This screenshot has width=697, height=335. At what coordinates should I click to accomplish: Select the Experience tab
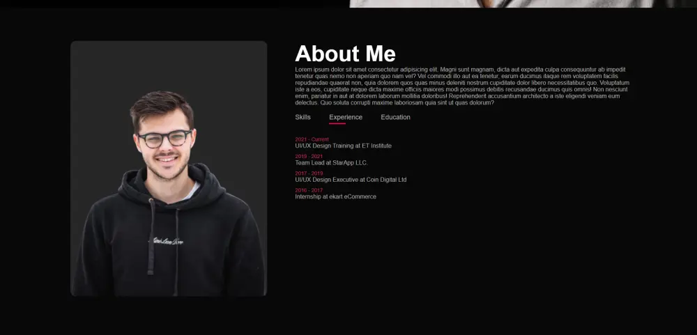346,117
